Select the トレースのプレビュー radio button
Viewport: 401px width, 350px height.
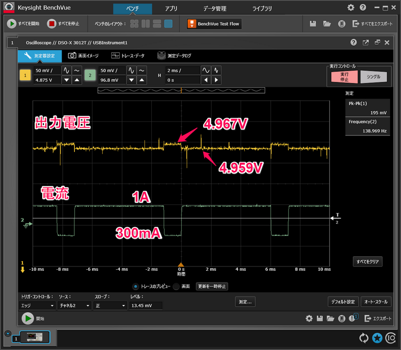click(x=135, y=286)
